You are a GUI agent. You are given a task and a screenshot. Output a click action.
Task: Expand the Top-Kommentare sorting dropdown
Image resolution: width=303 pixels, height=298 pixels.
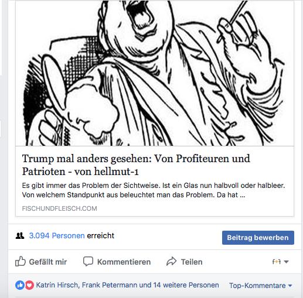point(260,286)
